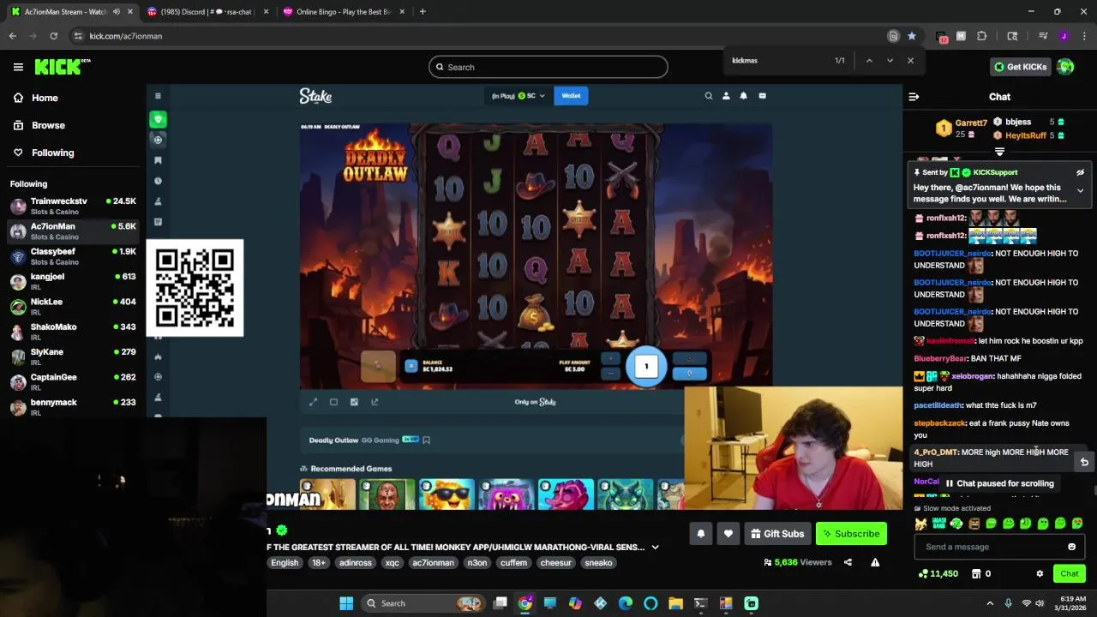Click the Subscribe button
Viewport: 1097px width, 617px height.
(851, 534)
